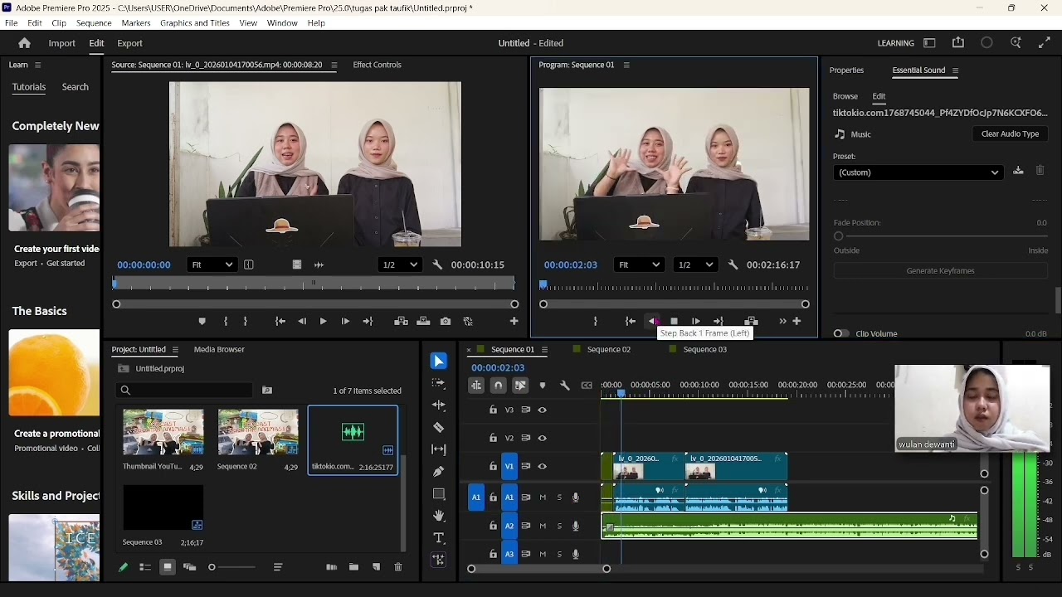Open the Properties panel tab

pyautogui.click(x=846, y=70)
